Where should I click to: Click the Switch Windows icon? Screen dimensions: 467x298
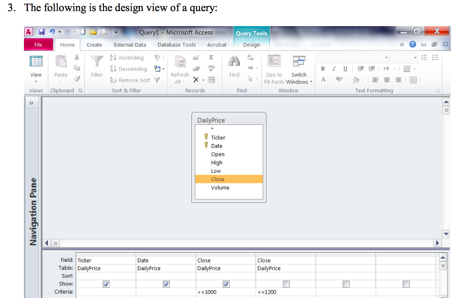click(x=299, y=61)
